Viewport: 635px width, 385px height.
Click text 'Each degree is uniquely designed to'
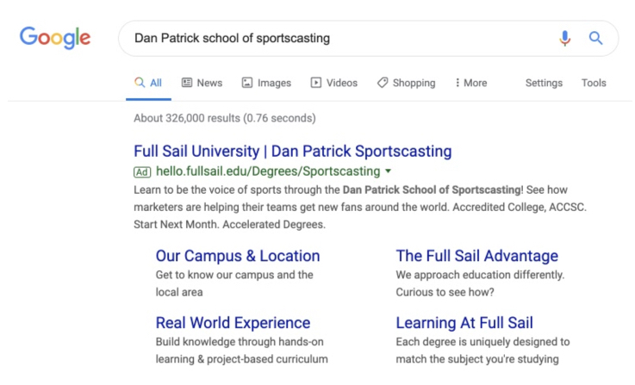tap(482, 342)
